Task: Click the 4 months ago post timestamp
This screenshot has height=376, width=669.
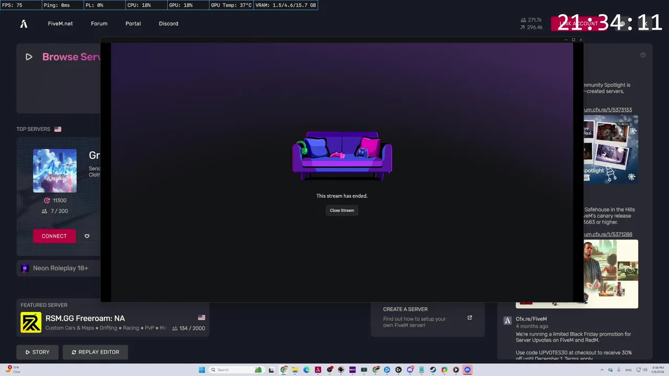Action: click(532, 326)
